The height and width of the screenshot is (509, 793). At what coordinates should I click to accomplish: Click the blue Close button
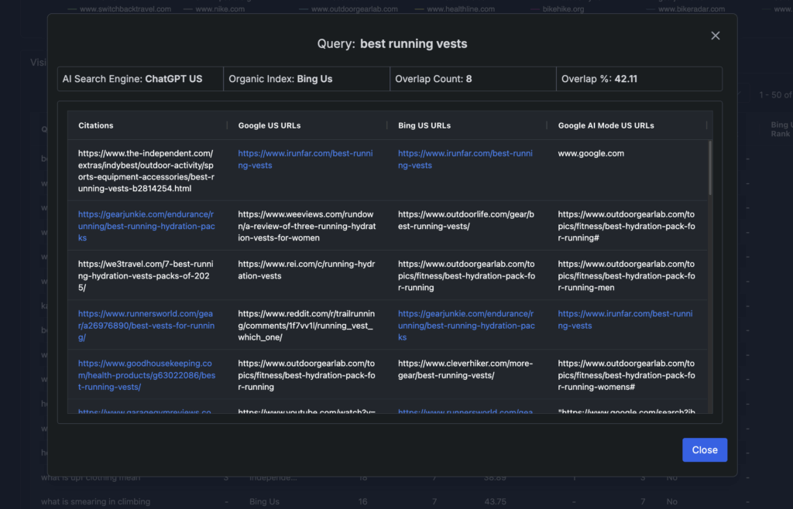click(x=704, y=450)
